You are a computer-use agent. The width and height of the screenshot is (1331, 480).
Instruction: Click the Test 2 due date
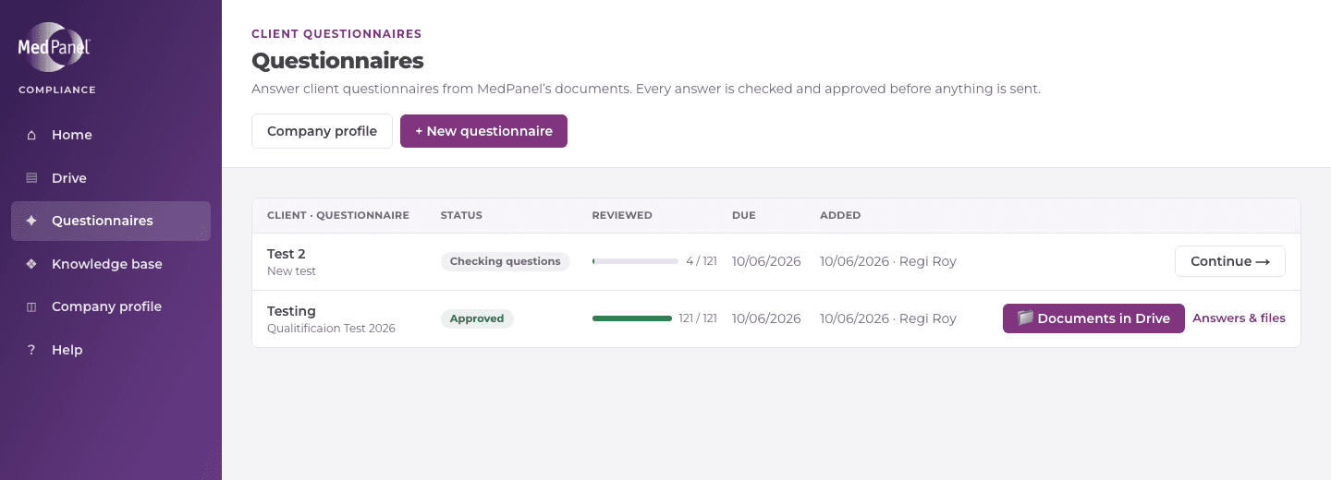(x=766, y=261)
